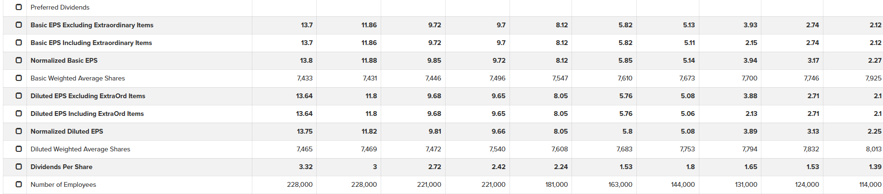Image resolution: width=883 pixels, height=194 pixels.
Task: Check the Dividends Per Share box
Action: (x=19, y=167)
